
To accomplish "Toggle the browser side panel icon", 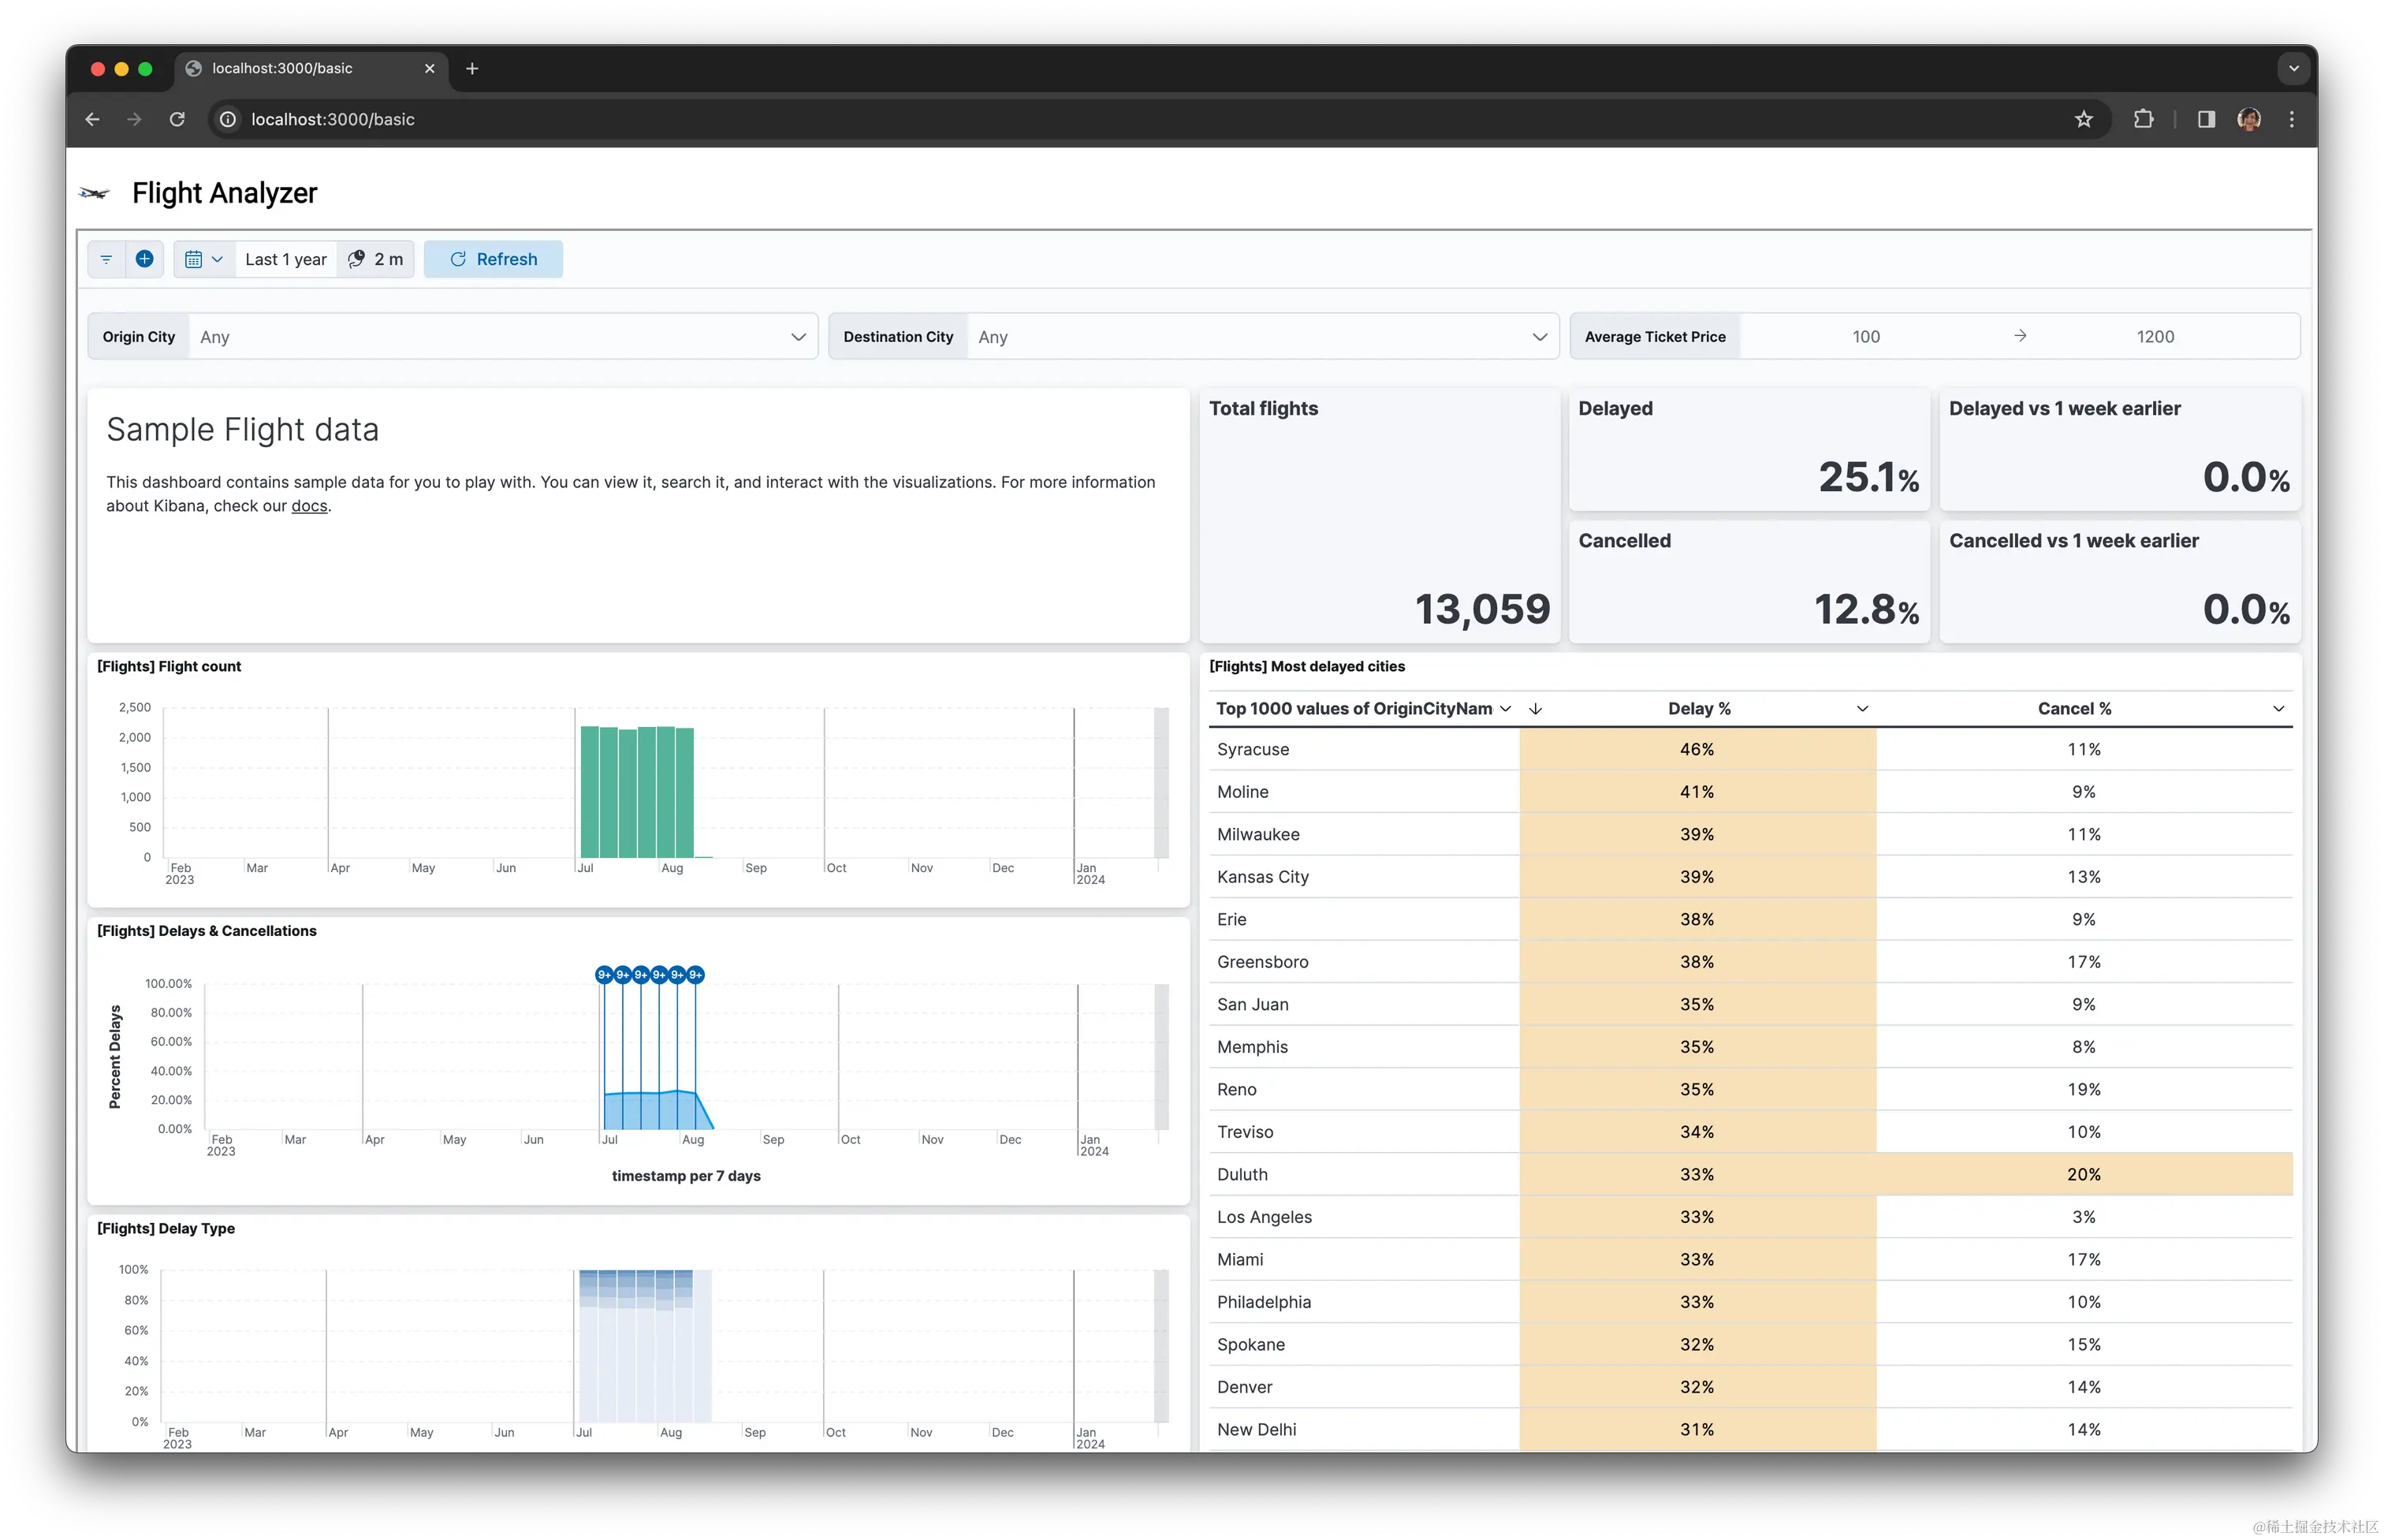I will pos(2206,119).
